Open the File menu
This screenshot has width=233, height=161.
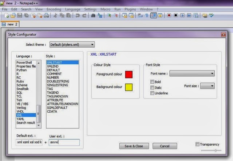tap(5, 9)
